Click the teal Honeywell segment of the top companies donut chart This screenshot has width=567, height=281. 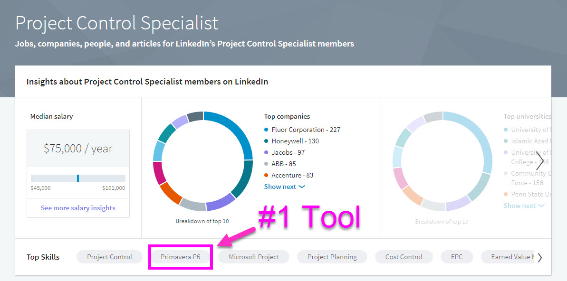pyautogui.click(x=243, y=178)
